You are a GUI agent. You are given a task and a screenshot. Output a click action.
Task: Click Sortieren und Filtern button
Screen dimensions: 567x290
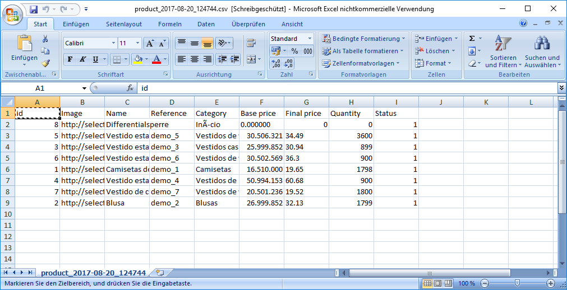pyautogui.click(x=504, y=52)
